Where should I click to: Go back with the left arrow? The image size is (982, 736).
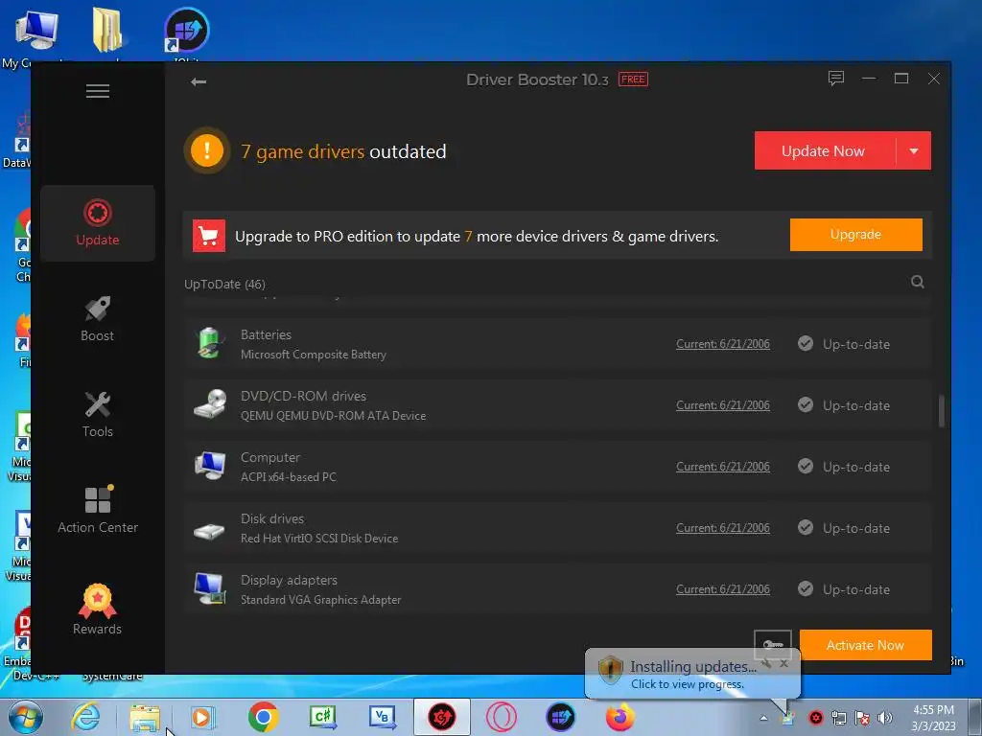[199, 82]
